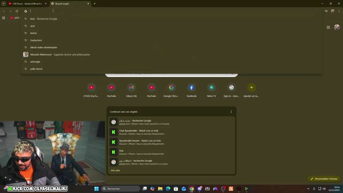Open the Google Chrome shortcut tile

point(171,90)
